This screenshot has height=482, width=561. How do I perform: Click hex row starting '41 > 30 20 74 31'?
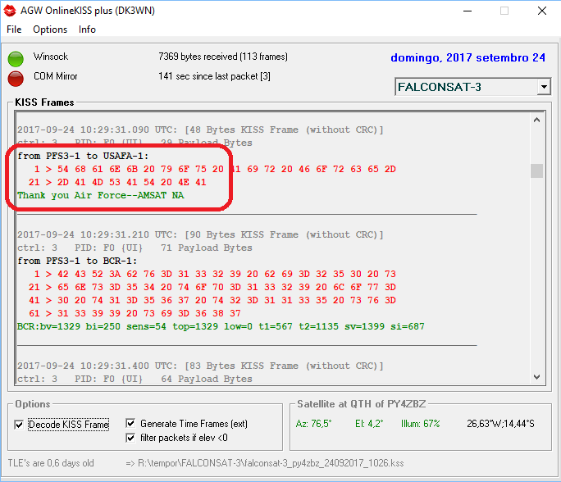[x=212, y=300]
